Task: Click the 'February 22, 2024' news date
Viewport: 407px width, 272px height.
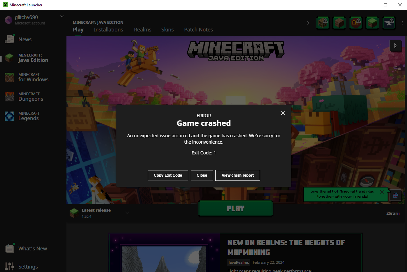Action: point(269,262)
